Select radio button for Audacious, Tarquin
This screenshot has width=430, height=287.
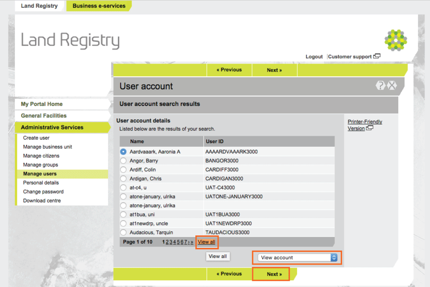point(124,232)
